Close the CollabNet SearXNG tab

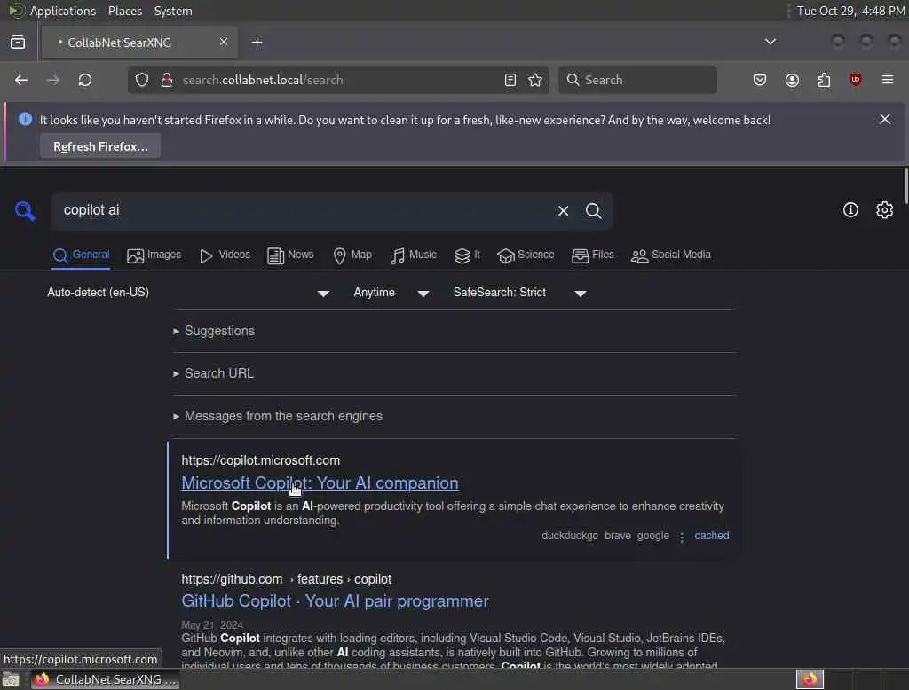pos(224,42)
